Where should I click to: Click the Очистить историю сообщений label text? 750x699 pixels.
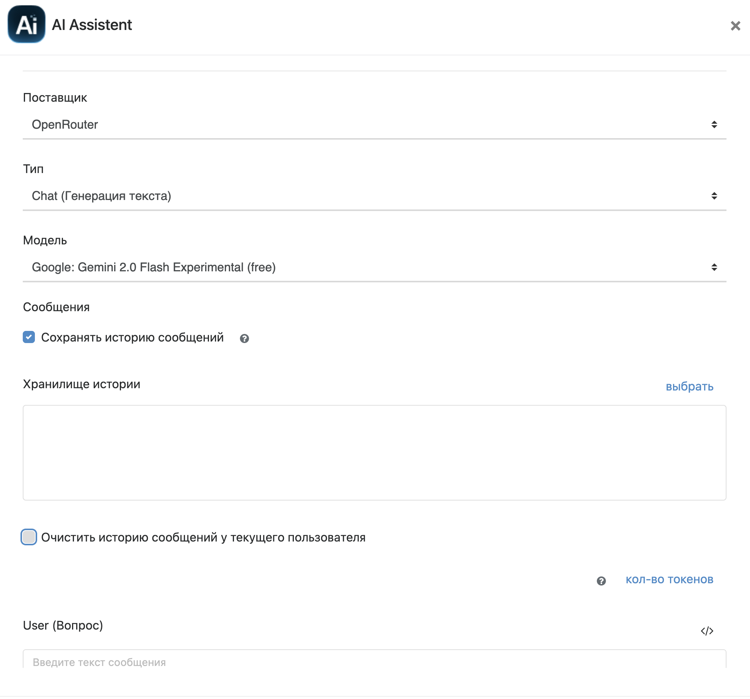(203, 537)
